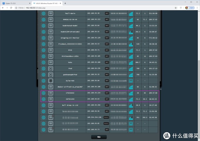Click signal strength icon for kaka
Viewport: 200px width, 141px height.
pos(131,62)
